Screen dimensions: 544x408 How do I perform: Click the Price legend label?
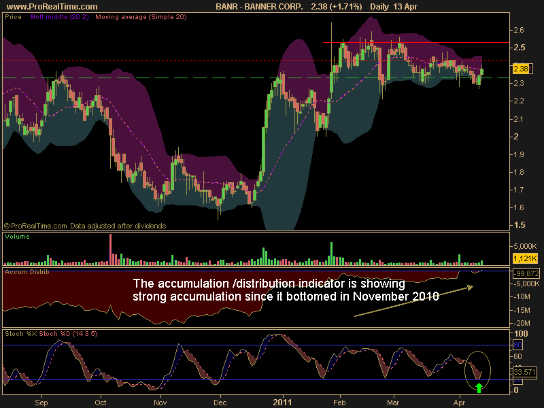click(x=13, y=16)
